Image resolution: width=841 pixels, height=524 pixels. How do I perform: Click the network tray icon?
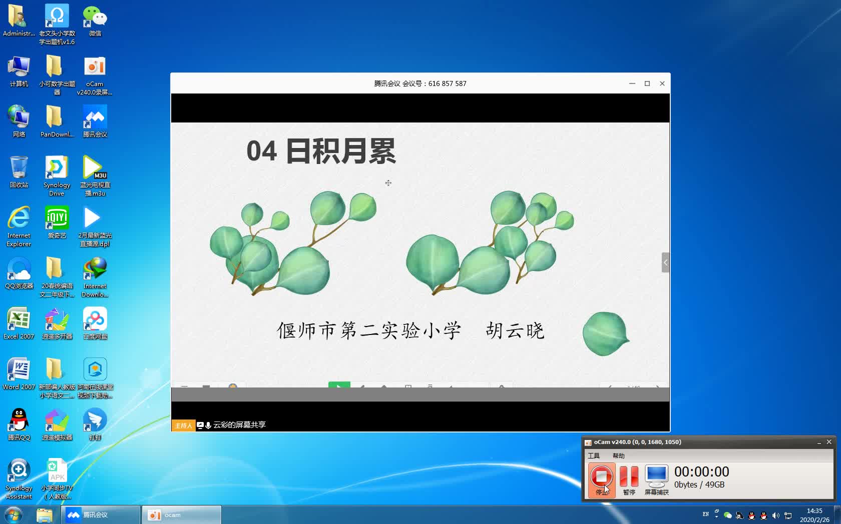pos(788,515)
